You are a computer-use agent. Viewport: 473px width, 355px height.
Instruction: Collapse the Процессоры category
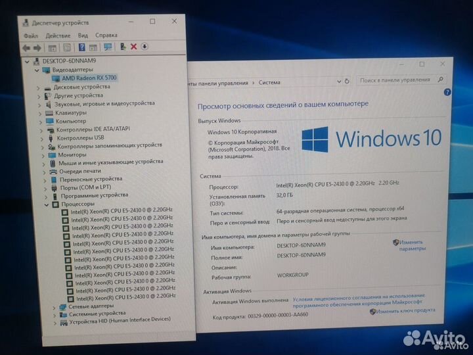click(x=47, y=204)
